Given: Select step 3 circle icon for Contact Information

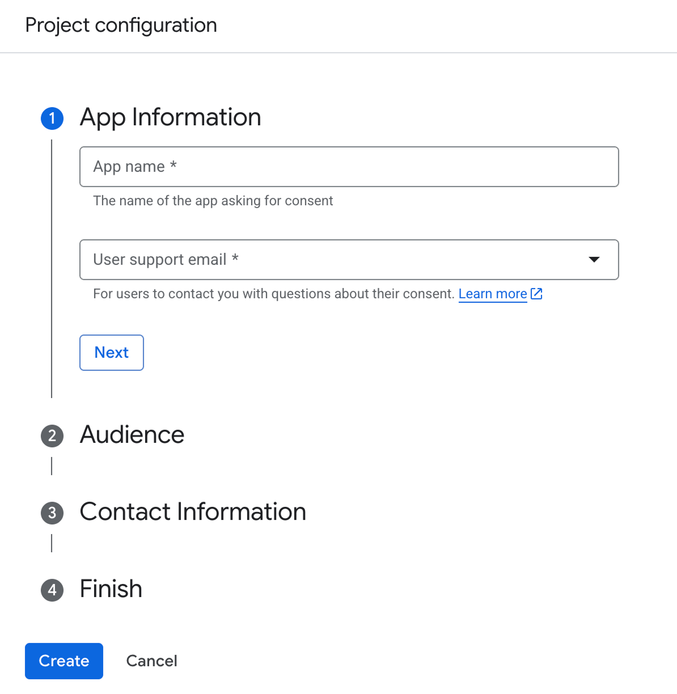Looking at the screenshot, I should 52,513.
